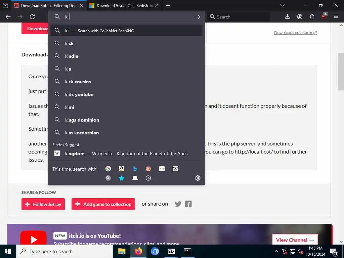The width and height of the screenshot is (344, 258).
Task: Search history using the clock icon
Action: pos(148,178)
